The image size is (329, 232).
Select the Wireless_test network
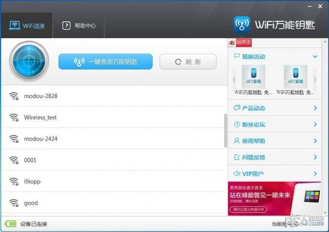pyautogui.click(x=113, y=118)
